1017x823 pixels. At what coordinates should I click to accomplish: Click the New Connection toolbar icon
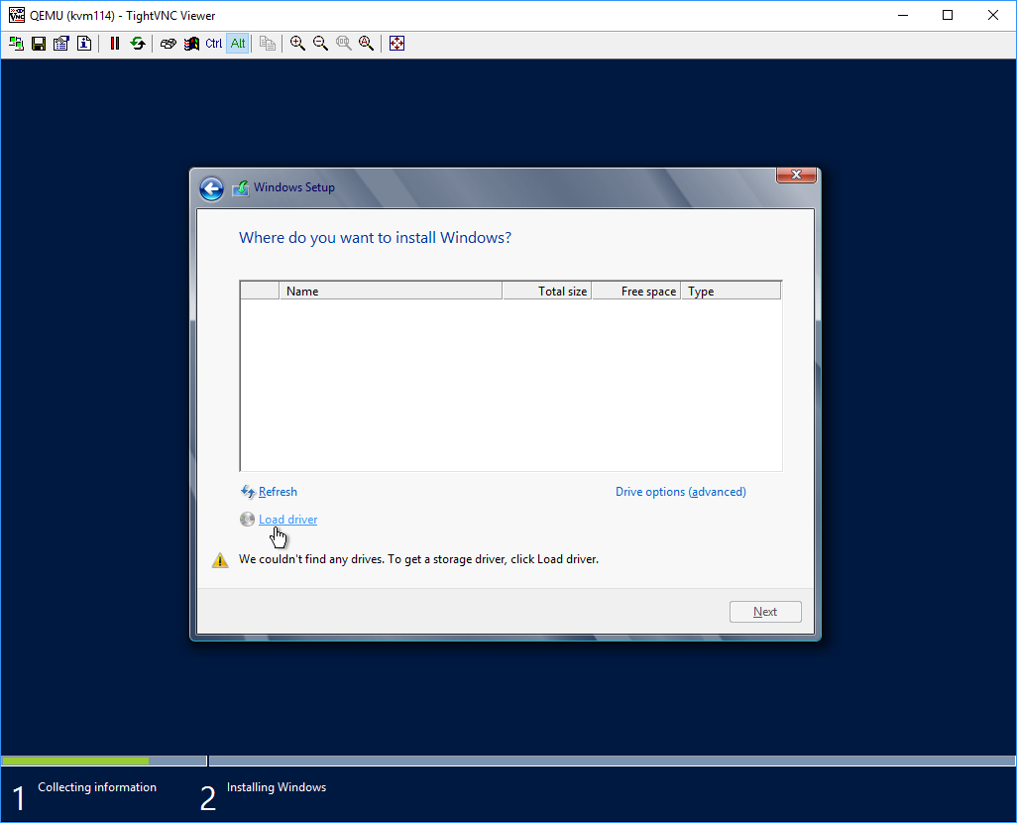(x=16, y=44)
